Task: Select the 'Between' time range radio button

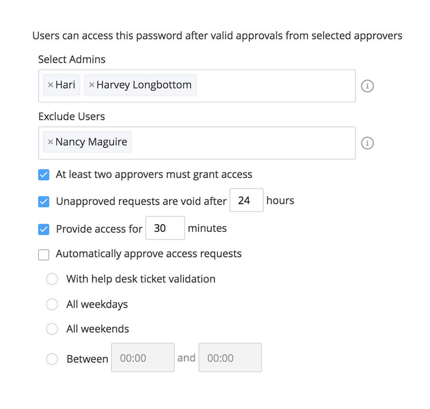Action: point(52,359)
